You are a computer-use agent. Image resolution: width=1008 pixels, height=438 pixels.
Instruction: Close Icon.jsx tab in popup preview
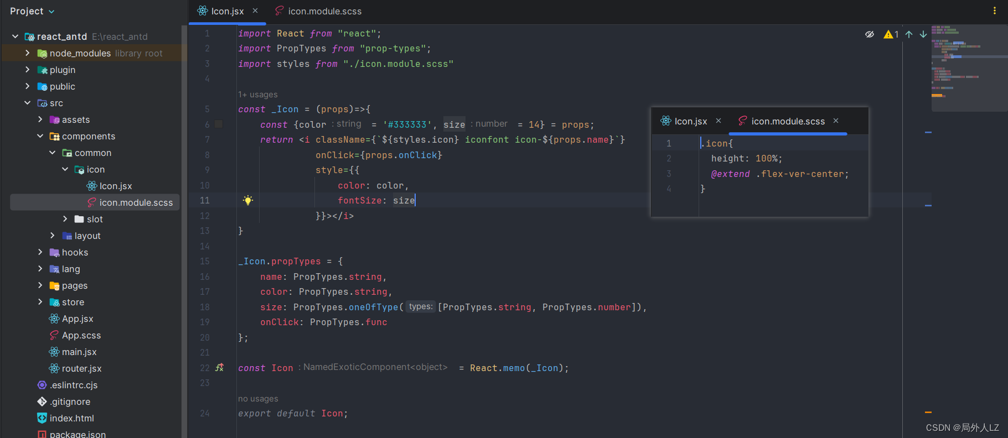tap(718, 121)
